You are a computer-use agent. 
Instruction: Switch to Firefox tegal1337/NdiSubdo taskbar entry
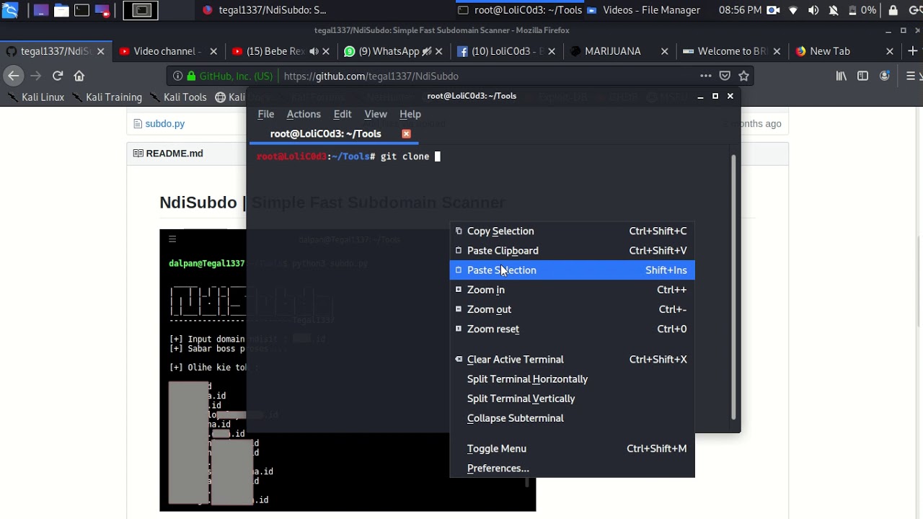(x=265, y=10)
